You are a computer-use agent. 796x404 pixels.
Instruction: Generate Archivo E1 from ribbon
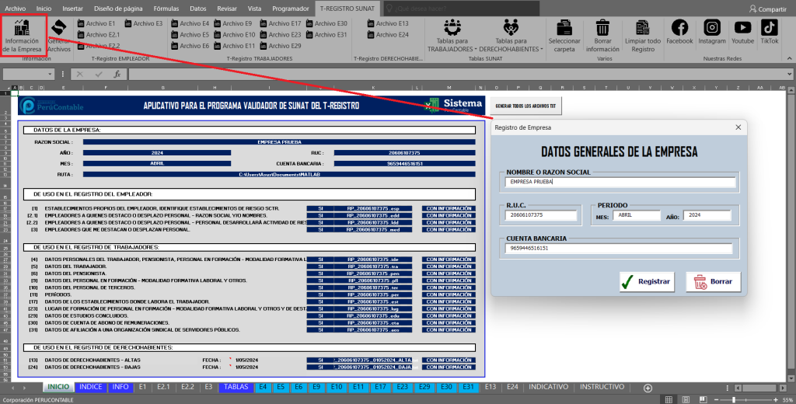[96, 23]
